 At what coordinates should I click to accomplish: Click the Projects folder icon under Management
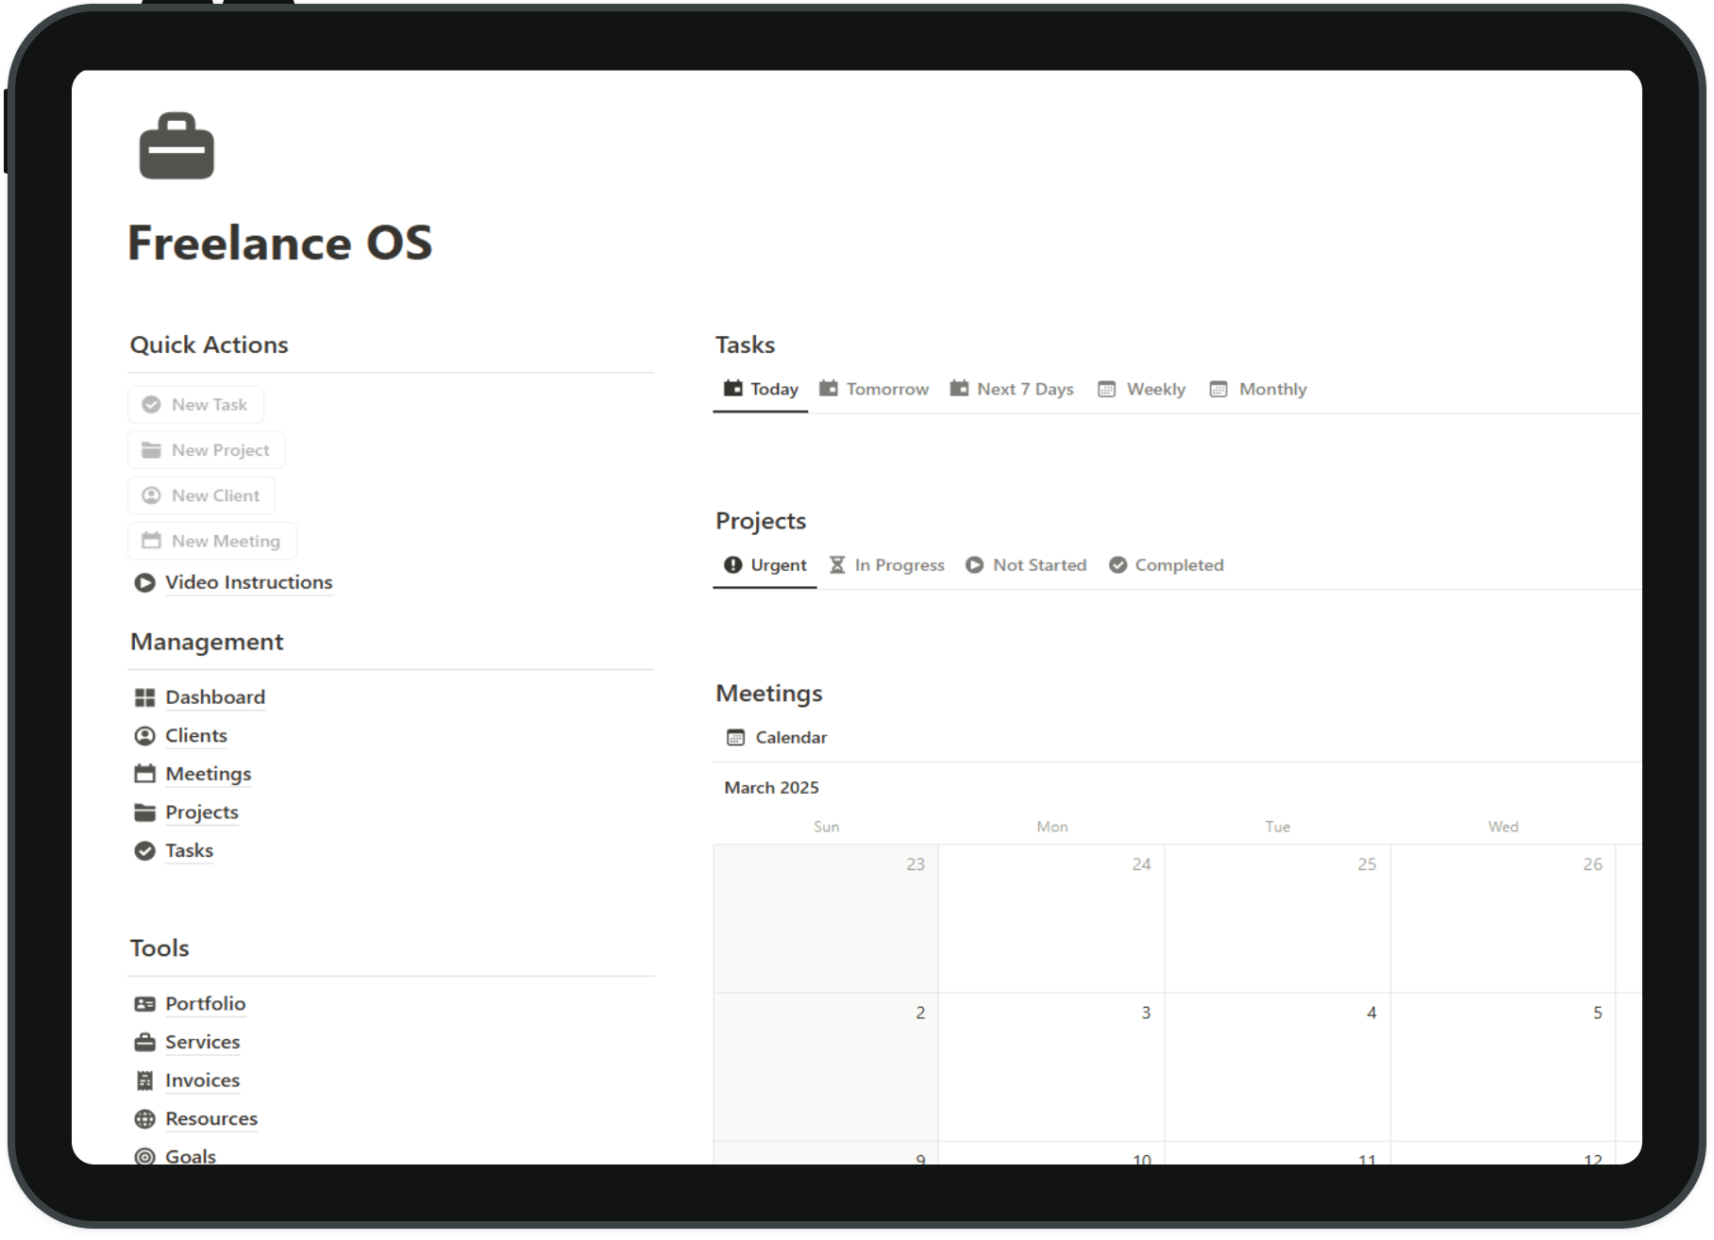[144, 813]
